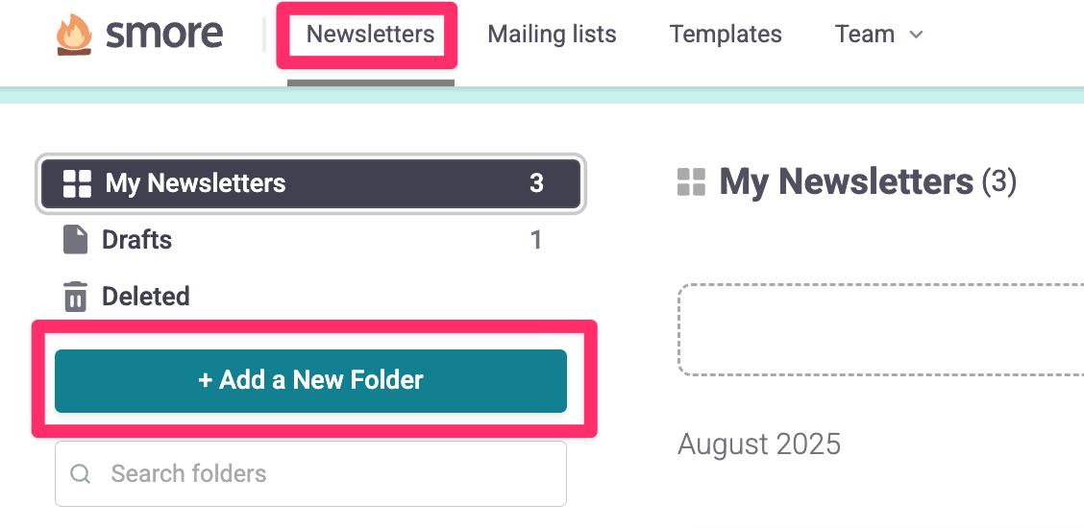
Task: Click the Drafts count number 1
Action: tap(536, 240)
